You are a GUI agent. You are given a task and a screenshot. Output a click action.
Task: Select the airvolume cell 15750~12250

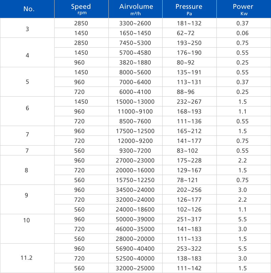point(136,180)
